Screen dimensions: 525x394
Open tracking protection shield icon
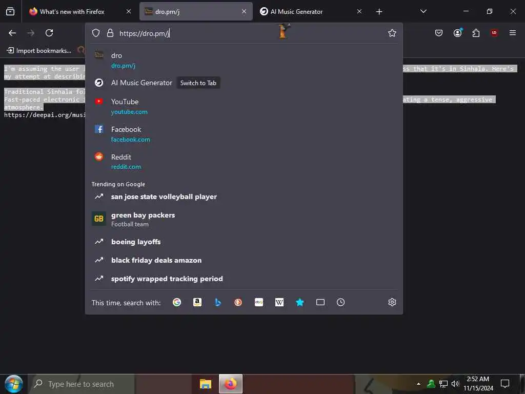96,33
